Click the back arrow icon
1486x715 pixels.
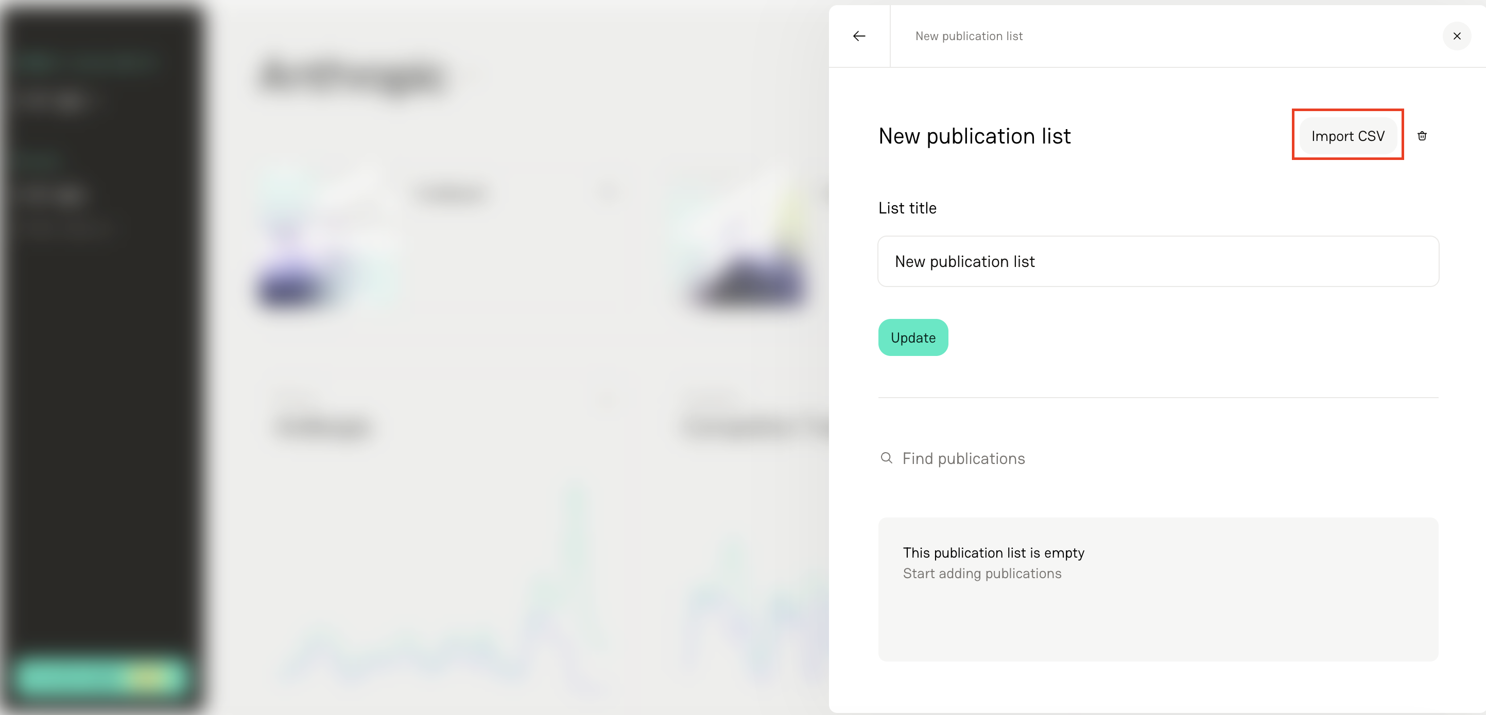click(x=859, y=37)
